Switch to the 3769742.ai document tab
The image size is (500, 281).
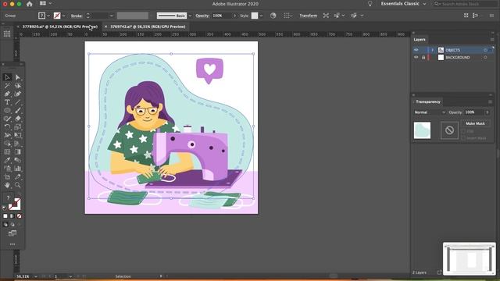pyautogui.click(x=148, y=27)
